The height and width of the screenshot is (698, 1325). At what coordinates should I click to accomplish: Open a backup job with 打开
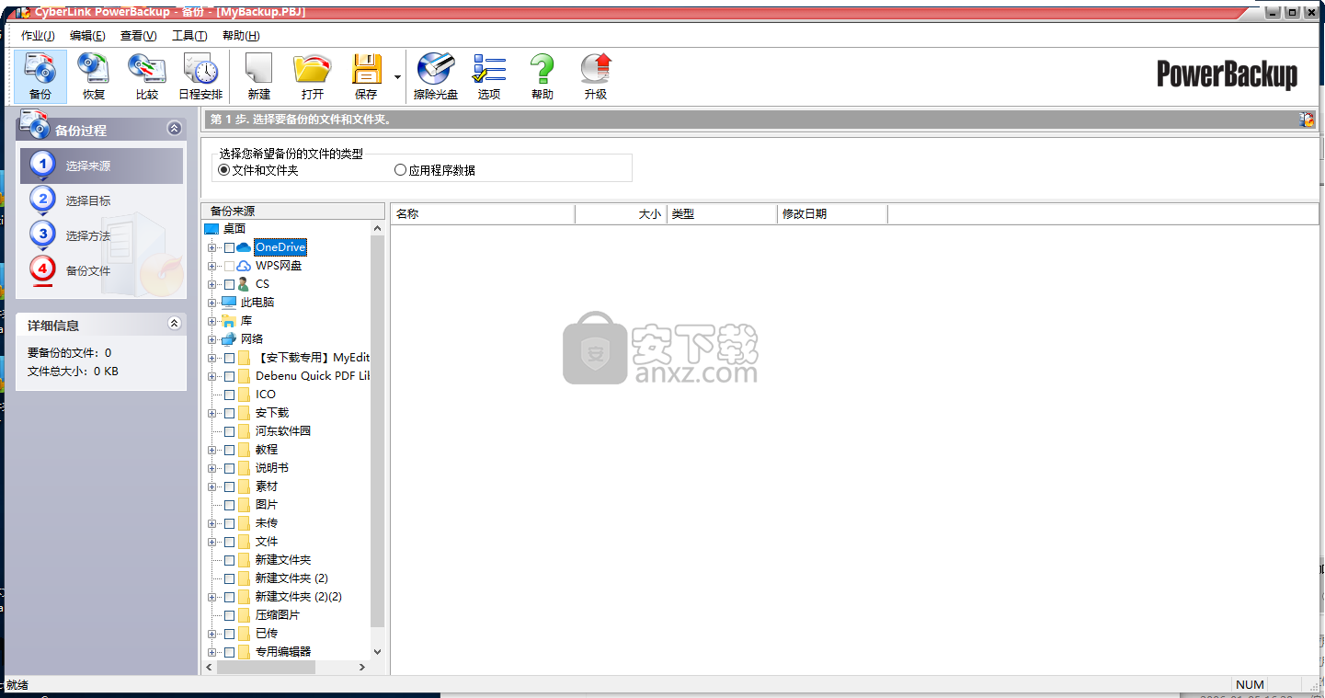313,76
